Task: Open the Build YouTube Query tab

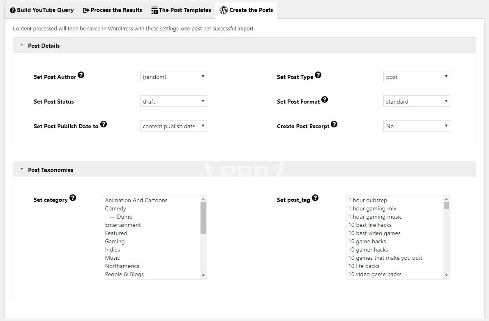Action: tap(41, 10)
